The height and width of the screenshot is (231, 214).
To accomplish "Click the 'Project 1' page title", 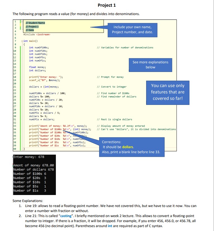I will click(x=107, y=5).
